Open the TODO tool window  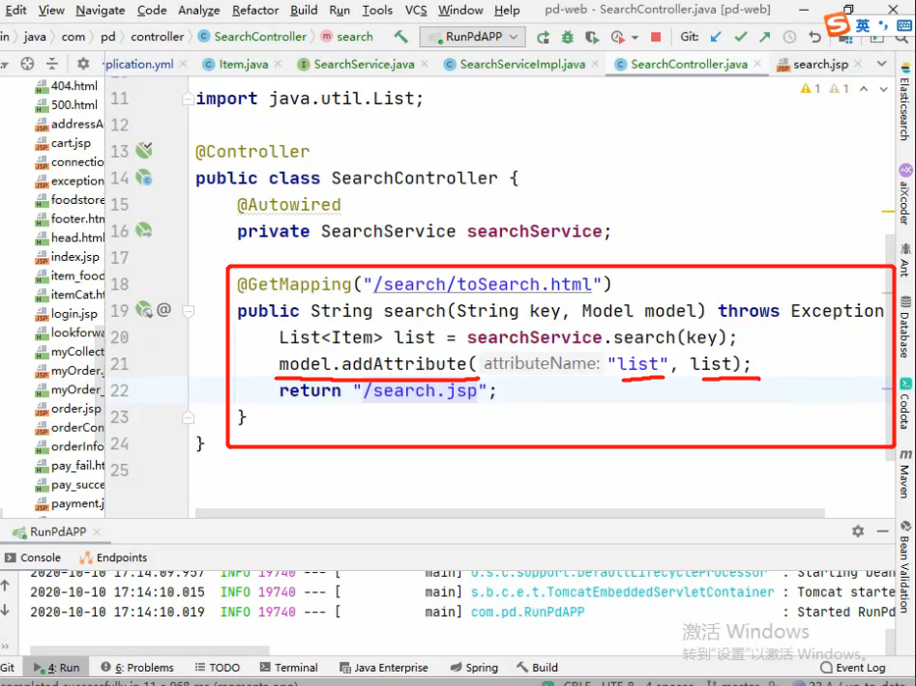(x=218, y=667)
